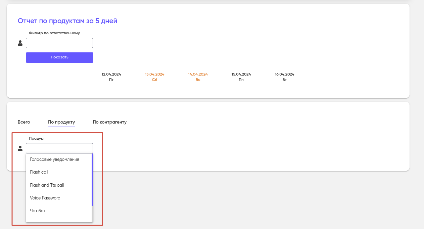Click the Отчет по продуктам за 5 дней heading
424x229 pixels.
67,21
